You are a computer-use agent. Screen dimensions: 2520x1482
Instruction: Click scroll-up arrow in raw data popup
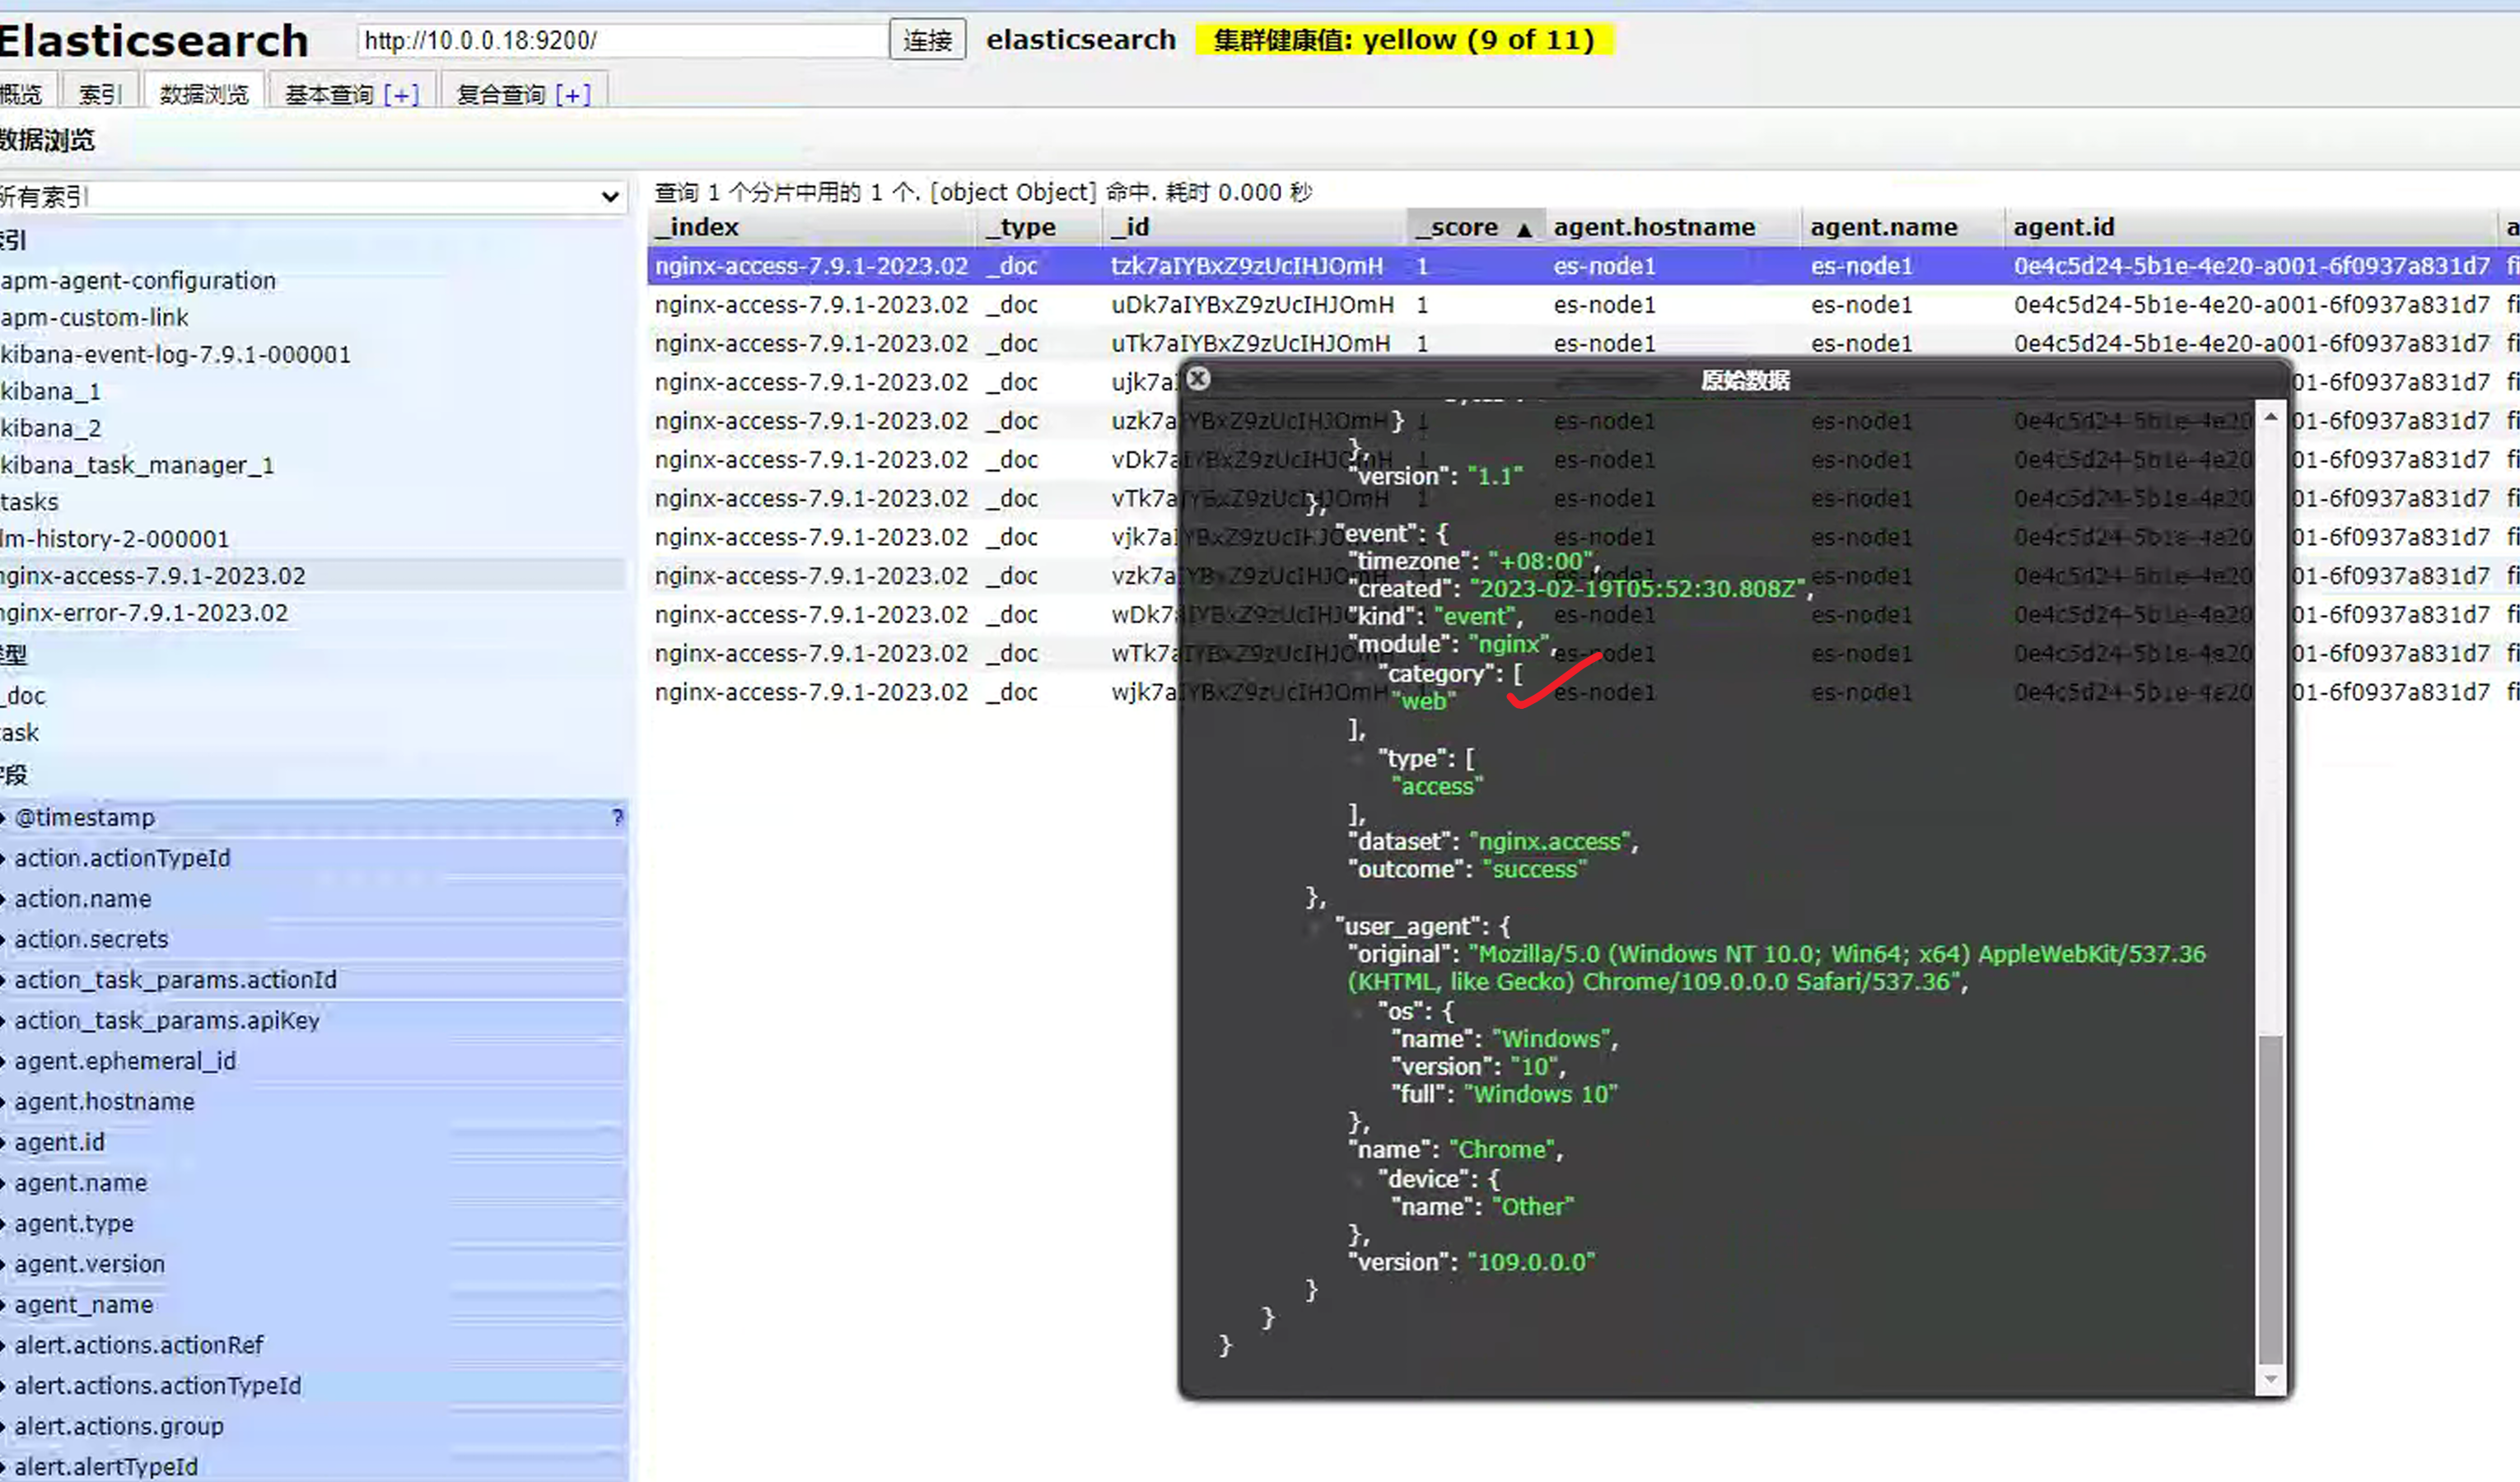[x=2270, y=417]
